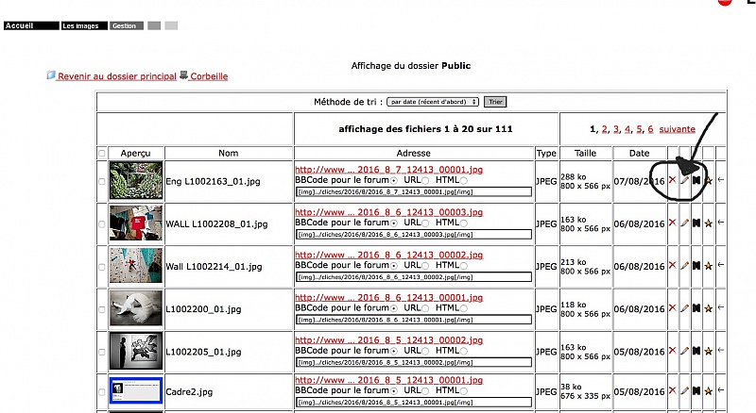Click black flag icon for L1002205_01.jpg row
This screenshot has height=413, width=756.
click(x=696, y=351)
